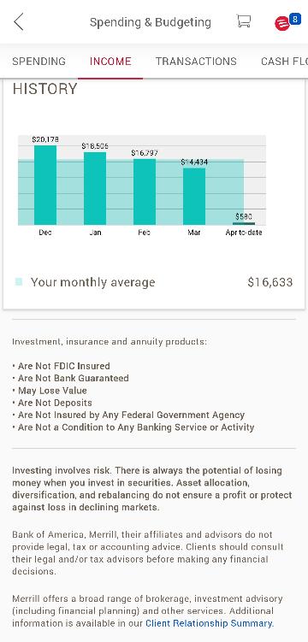308x642 pixels.
Task: Open the shopping cart icon
Action: coord(243,21)
